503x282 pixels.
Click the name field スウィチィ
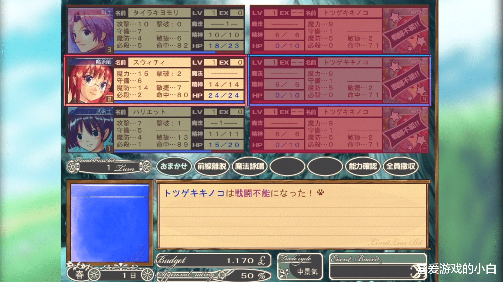tap(159, 62)
